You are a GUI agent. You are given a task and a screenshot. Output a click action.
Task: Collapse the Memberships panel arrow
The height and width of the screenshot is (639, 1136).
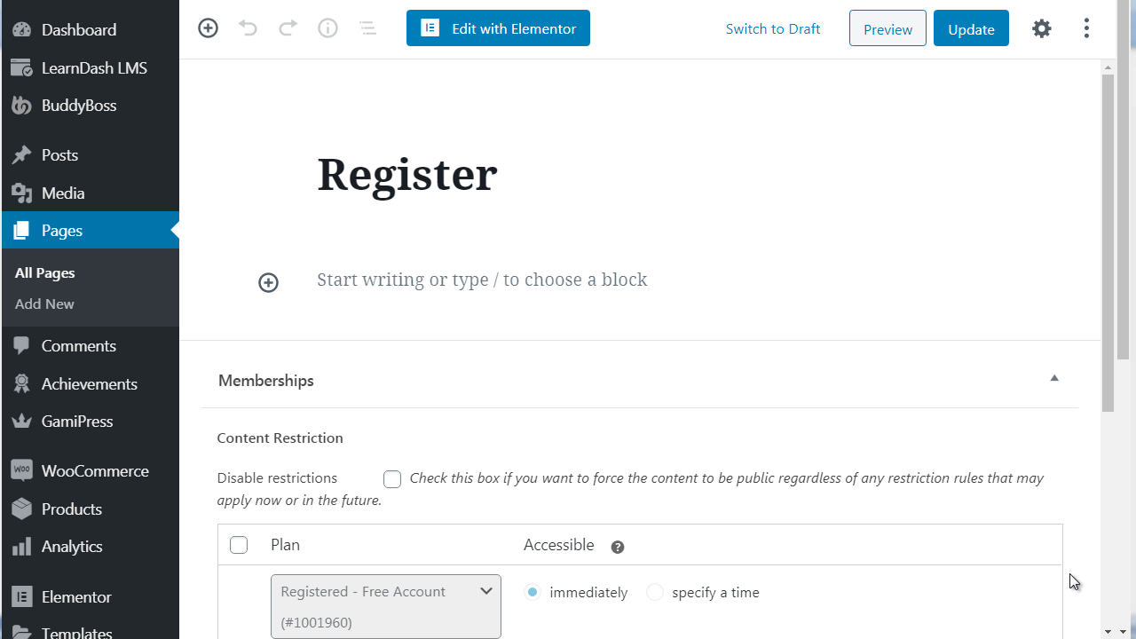[x=1054, y=379]
